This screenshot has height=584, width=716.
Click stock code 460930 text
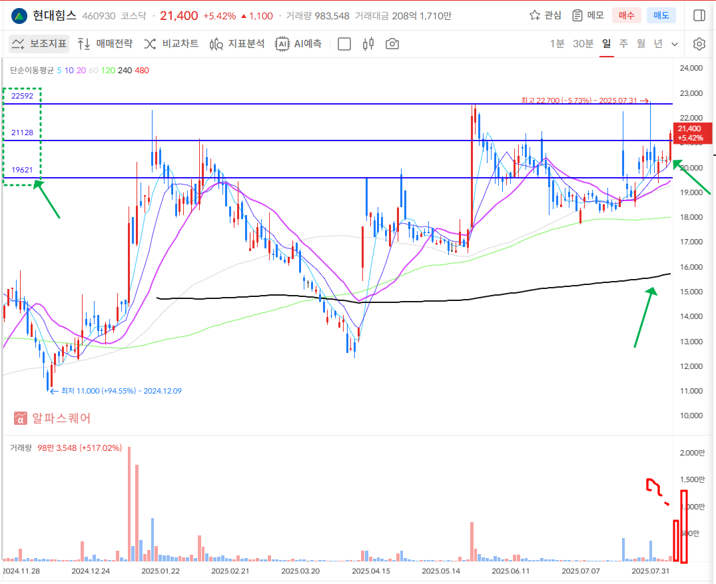(99, 16)
